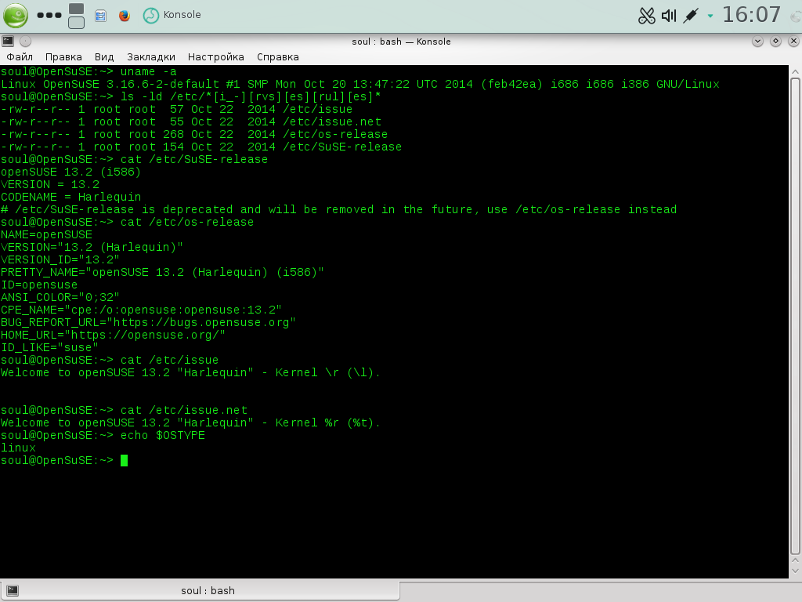Screen dimensions: 802x602
Task: Close the Konsole window
Action: (793, 41)
